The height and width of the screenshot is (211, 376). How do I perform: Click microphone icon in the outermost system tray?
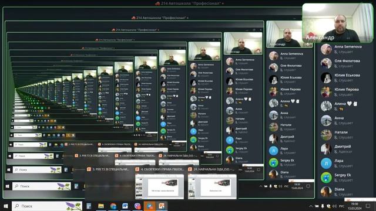tap(323, 206)
